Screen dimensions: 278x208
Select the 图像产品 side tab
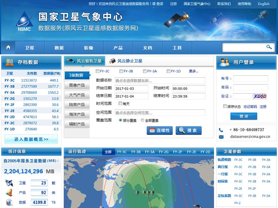point(77,85)
